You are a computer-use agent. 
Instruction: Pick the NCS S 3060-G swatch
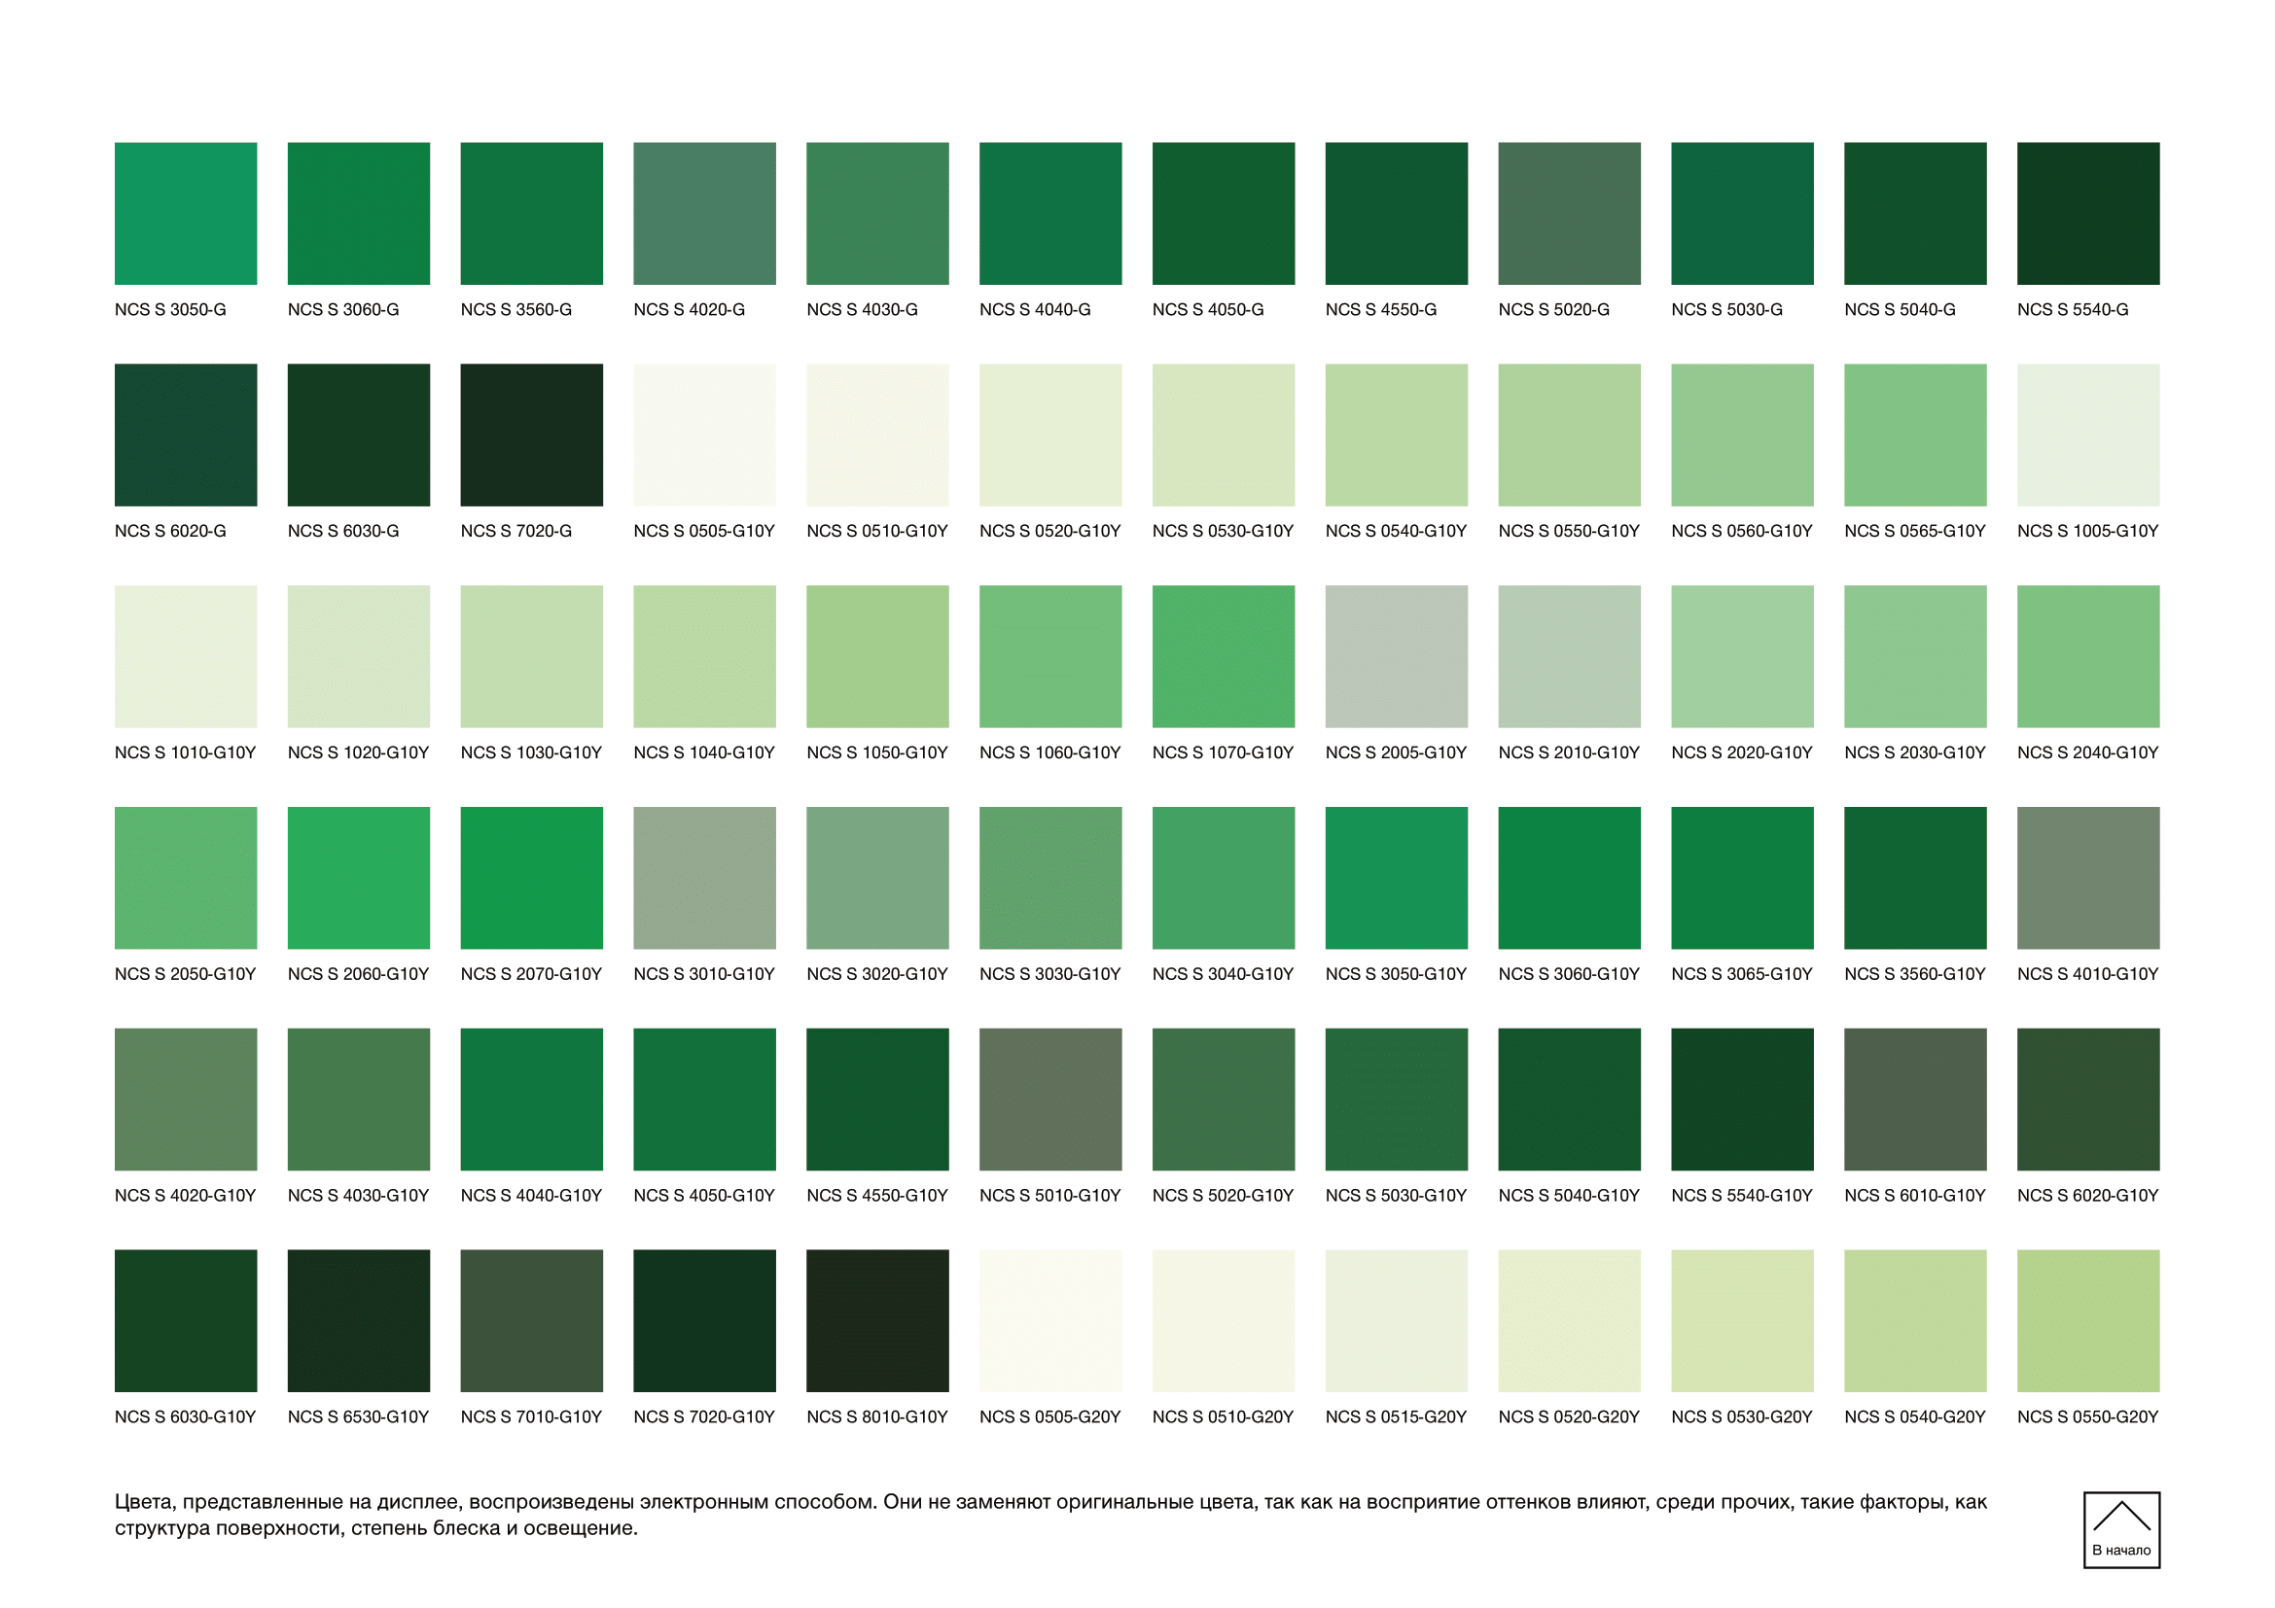(x=359, y=214)
